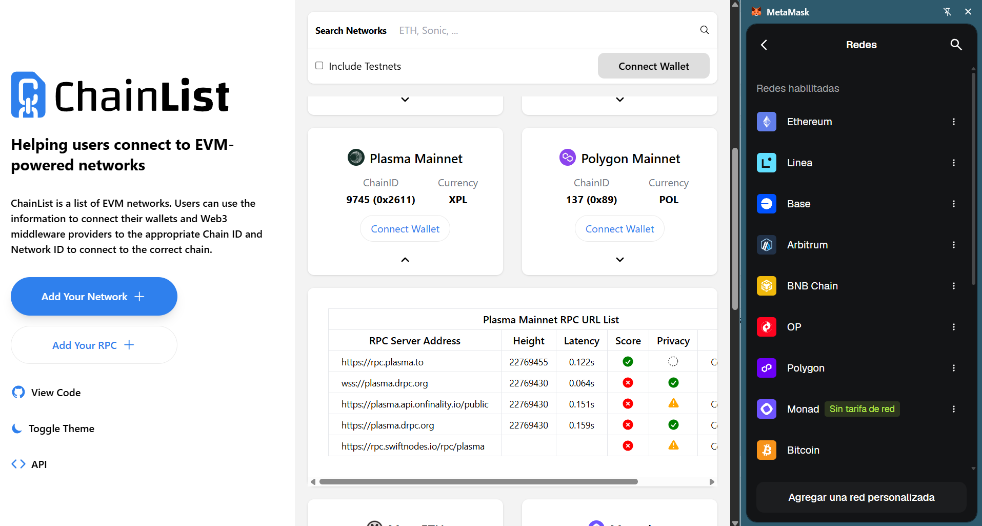Unpin the MetaMask side panel
Viewport: 982px width, 526px height.
947,12
